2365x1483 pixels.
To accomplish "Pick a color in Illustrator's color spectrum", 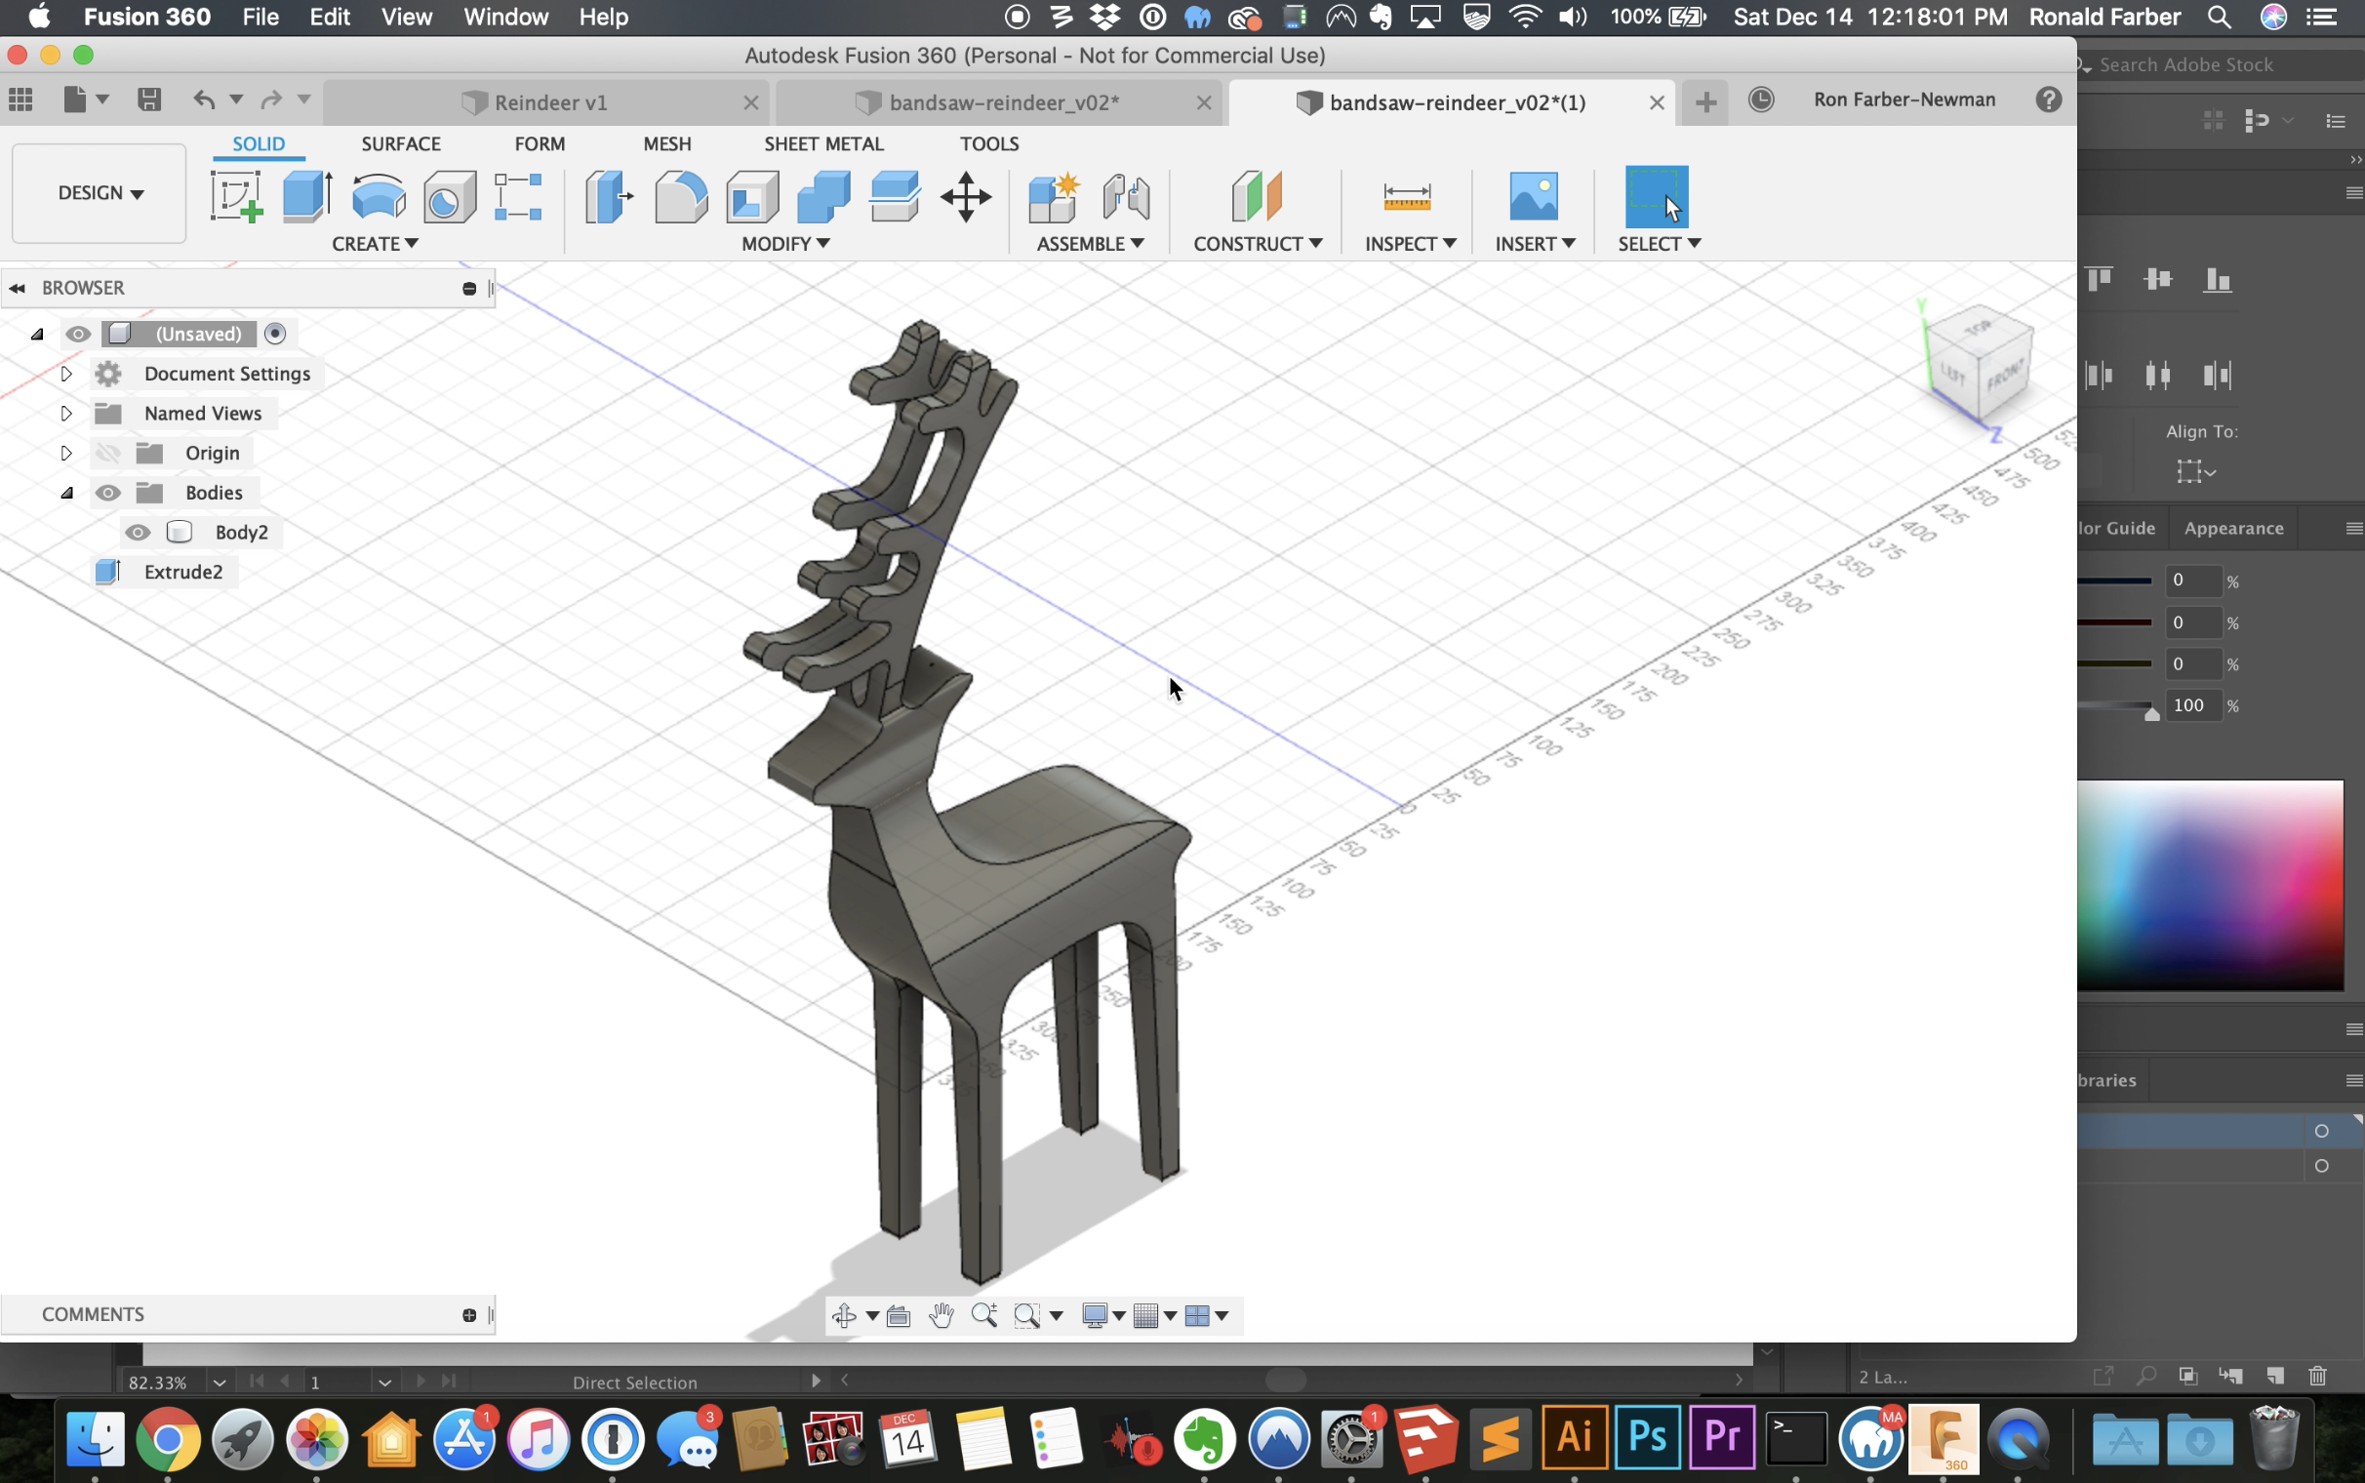I will (x=2210, y=885).
